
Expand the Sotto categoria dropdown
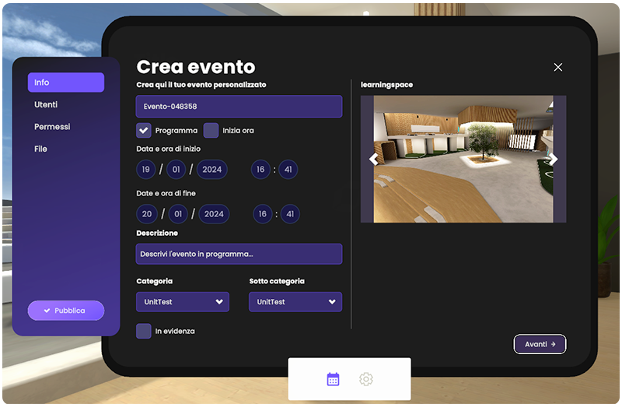[295, 302]
